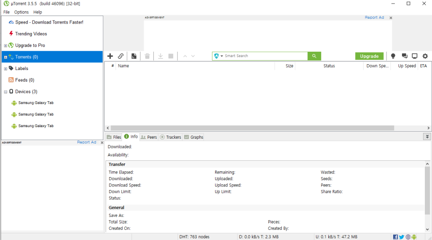Close the top advertisement banner
Screen dimensions: 432x240
(x=391, y=17)
